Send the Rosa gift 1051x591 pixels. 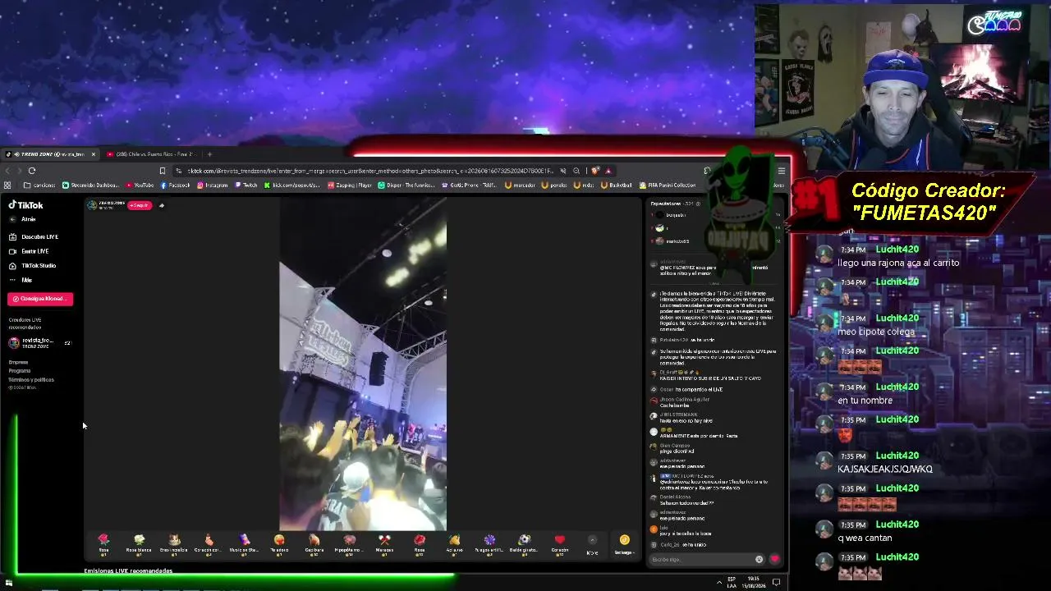(x=103, y=543)
